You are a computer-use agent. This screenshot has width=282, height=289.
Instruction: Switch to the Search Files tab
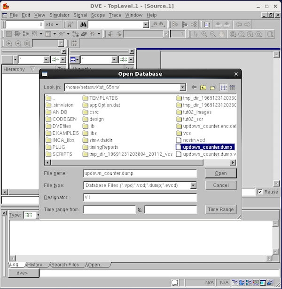tap(65, 265)
